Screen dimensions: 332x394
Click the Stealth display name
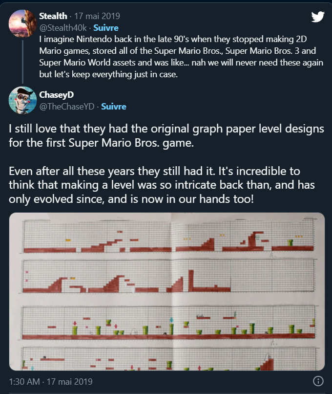[x=53, y=17]
